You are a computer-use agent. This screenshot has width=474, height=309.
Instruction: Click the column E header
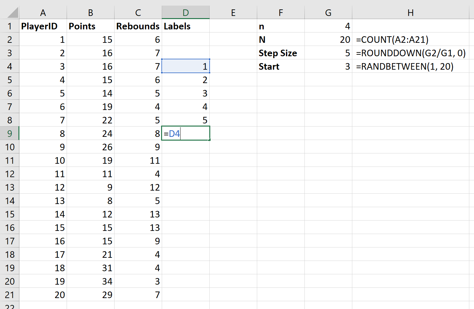[233, 13]
